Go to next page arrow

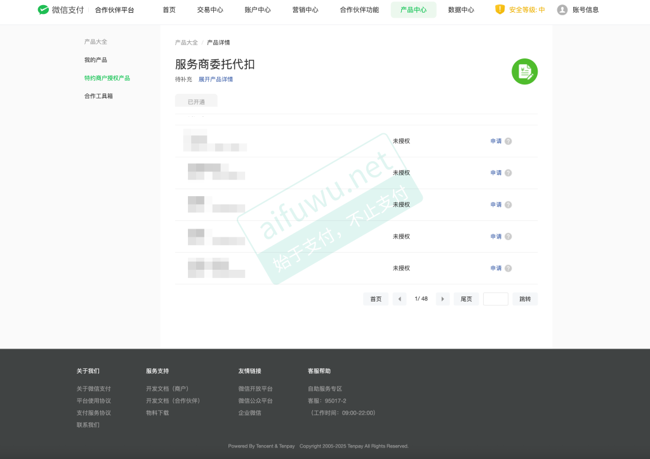click(x=442, y=299)
